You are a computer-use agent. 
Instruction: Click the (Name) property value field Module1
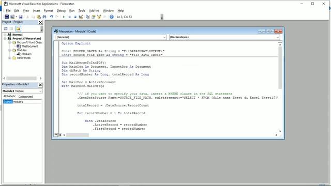[27, 102]
